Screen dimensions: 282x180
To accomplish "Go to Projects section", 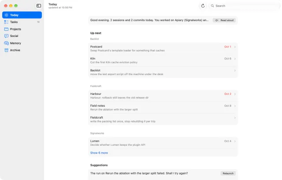I will point(22,29).
